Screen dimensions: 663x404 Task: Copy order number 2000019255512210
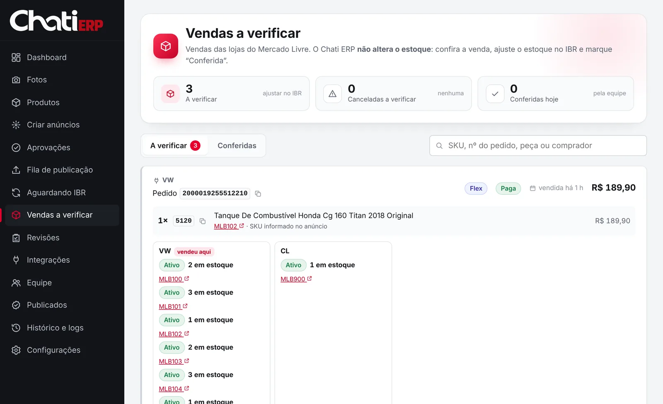pos(258,194)
